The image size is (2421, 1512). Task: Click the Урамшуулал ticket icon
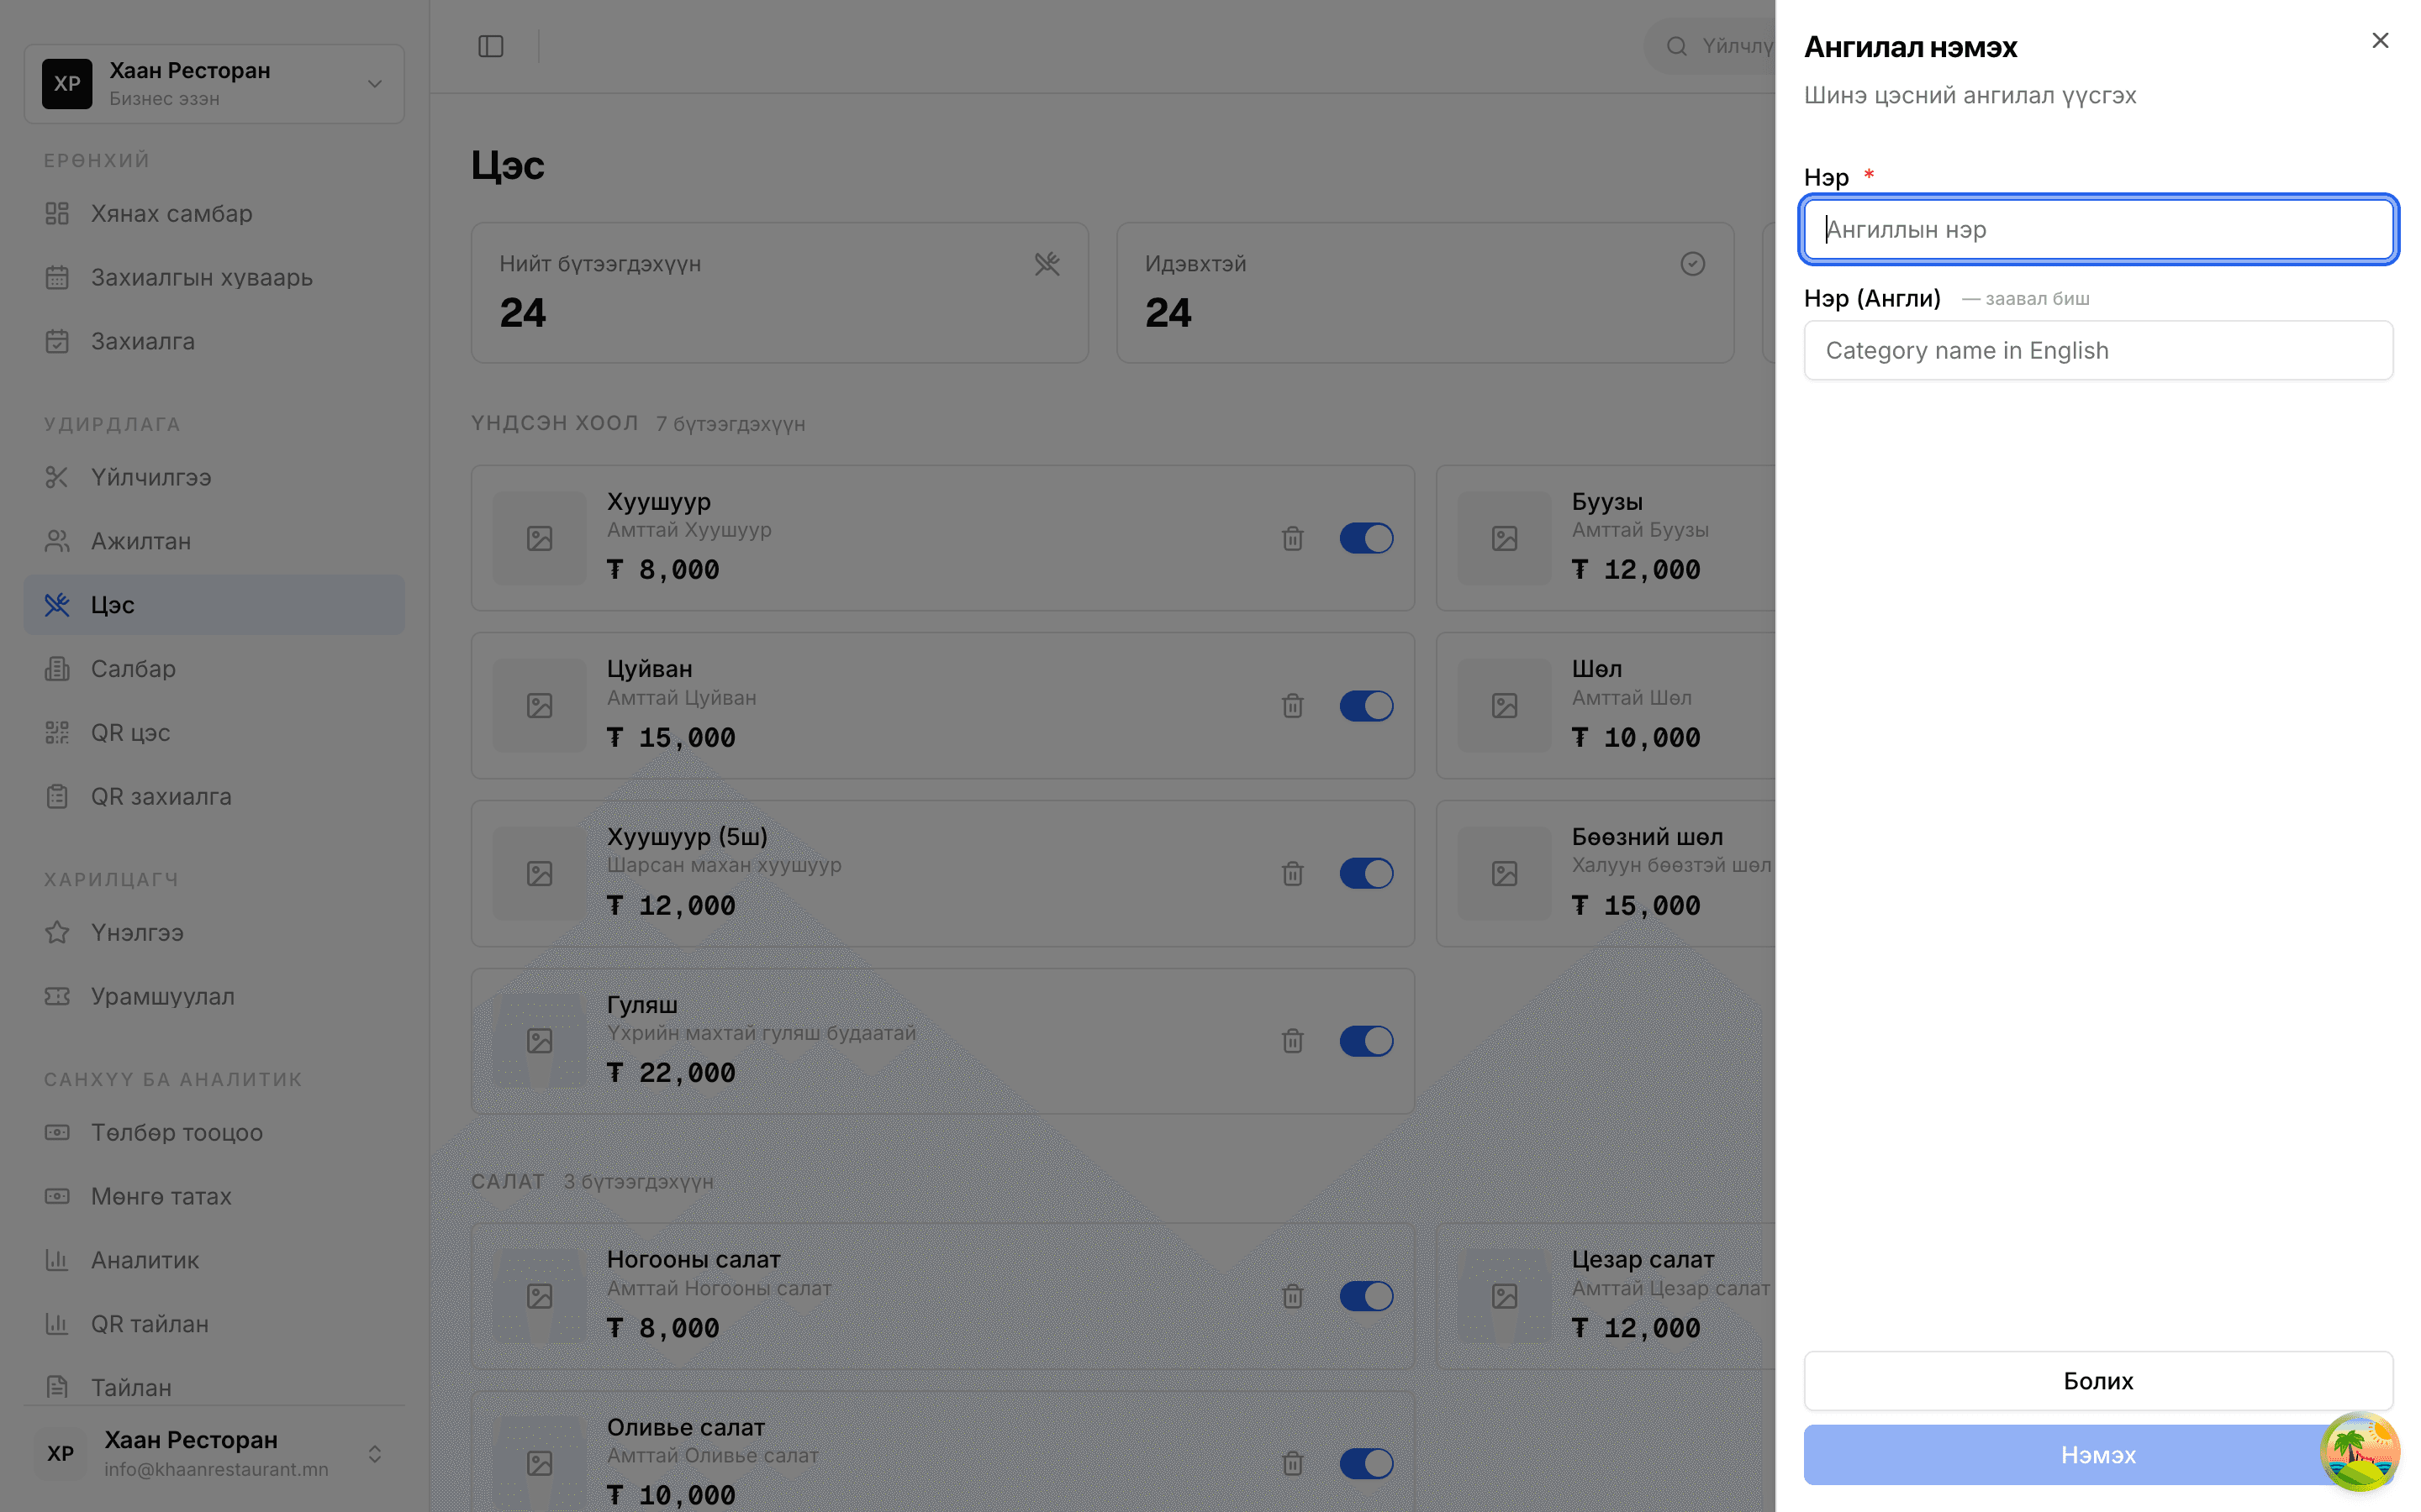tap(57, 996)
